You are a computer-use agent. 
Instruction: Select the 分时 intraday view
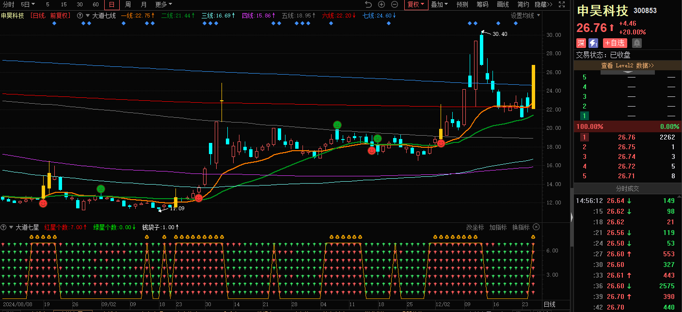pyautogui.click(x=9, y=4)
